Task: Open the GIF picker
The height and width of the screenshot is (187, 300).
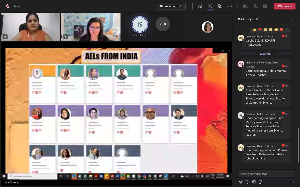Action: pyautogui.click(x=254, y=182)
